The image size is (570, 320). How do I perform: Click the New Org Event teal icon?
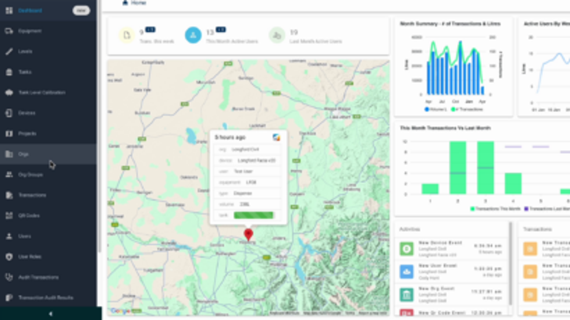click(406, 294)
